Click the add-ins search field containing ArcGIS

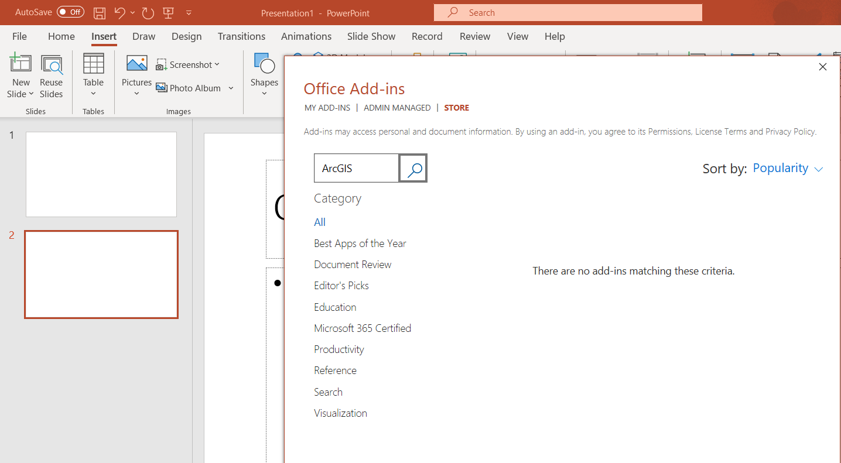click(357, 169)
